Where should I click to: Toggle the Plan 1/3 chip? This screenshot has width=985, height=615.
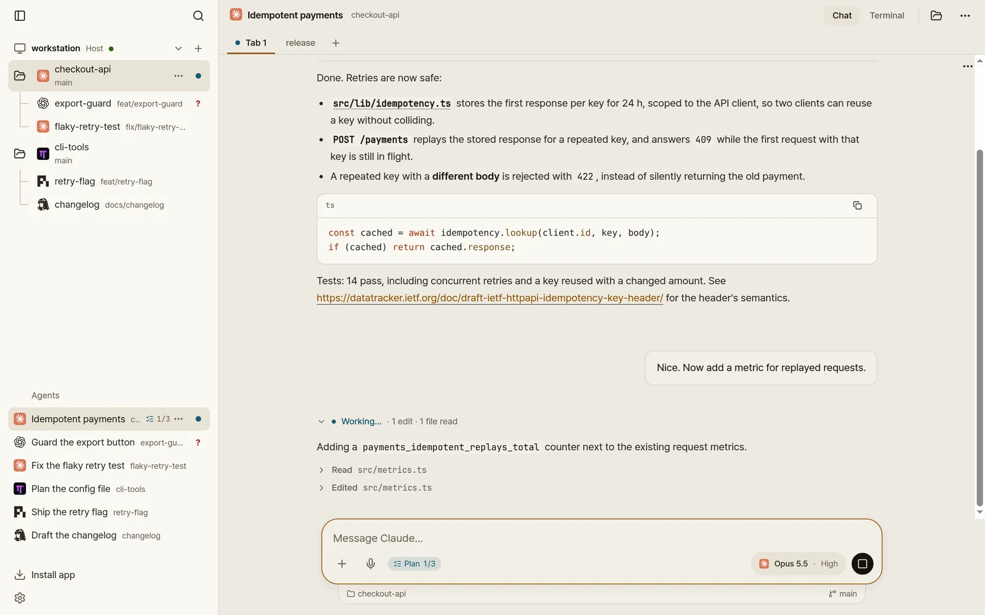414,564
